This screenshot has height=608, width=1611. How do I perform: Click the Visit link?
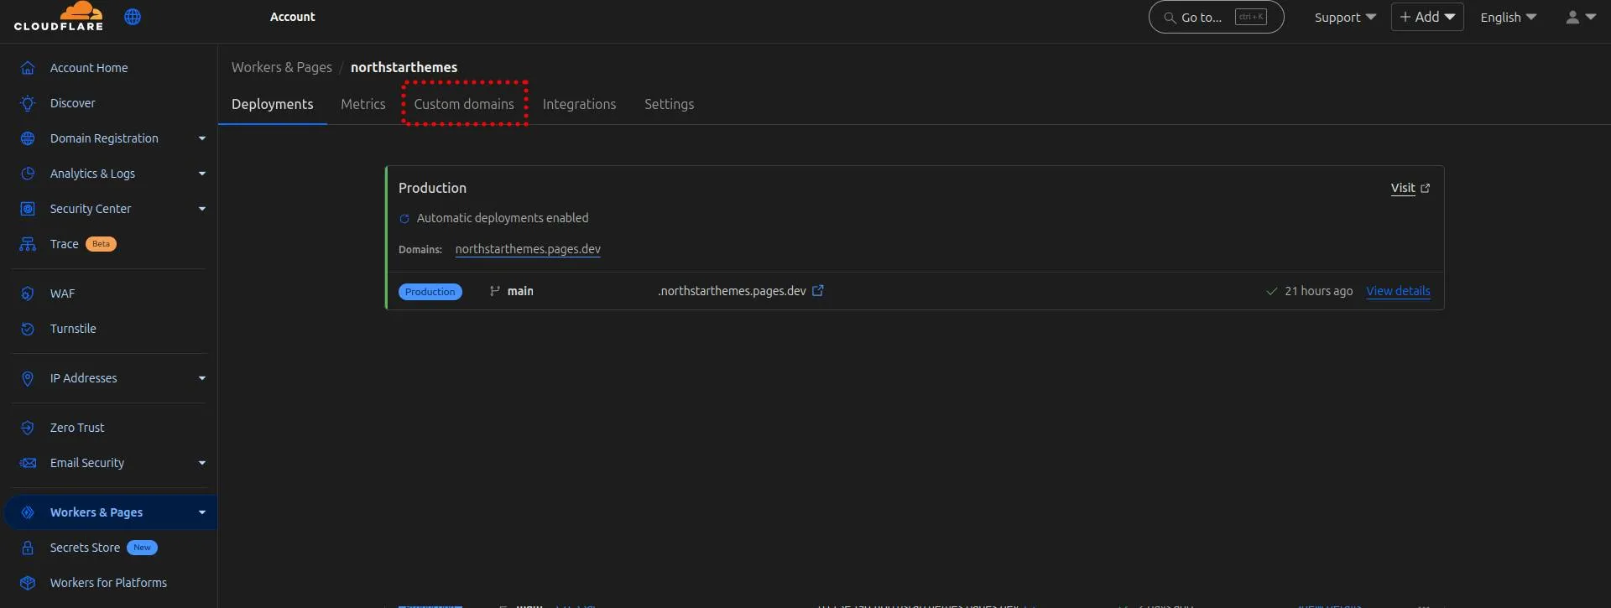coord(1403,188)
